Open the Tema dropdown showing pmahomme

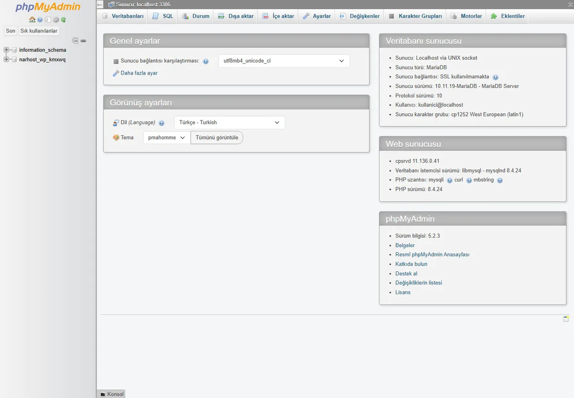pos(167,138)
